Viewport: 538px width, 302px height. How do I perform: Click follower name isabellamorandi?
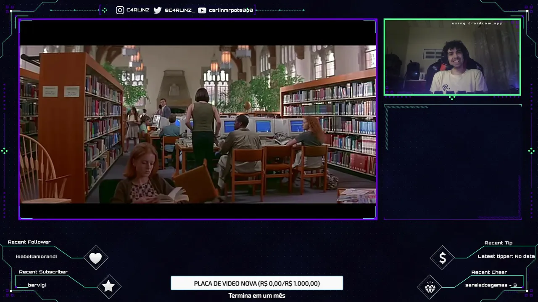click(37, 256)
